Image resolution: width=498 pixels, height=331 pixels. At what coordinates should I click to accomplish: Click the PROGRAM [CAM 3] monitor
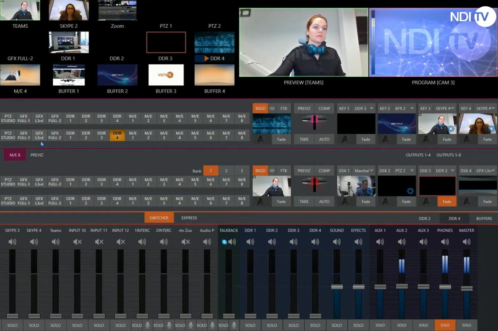433,42
